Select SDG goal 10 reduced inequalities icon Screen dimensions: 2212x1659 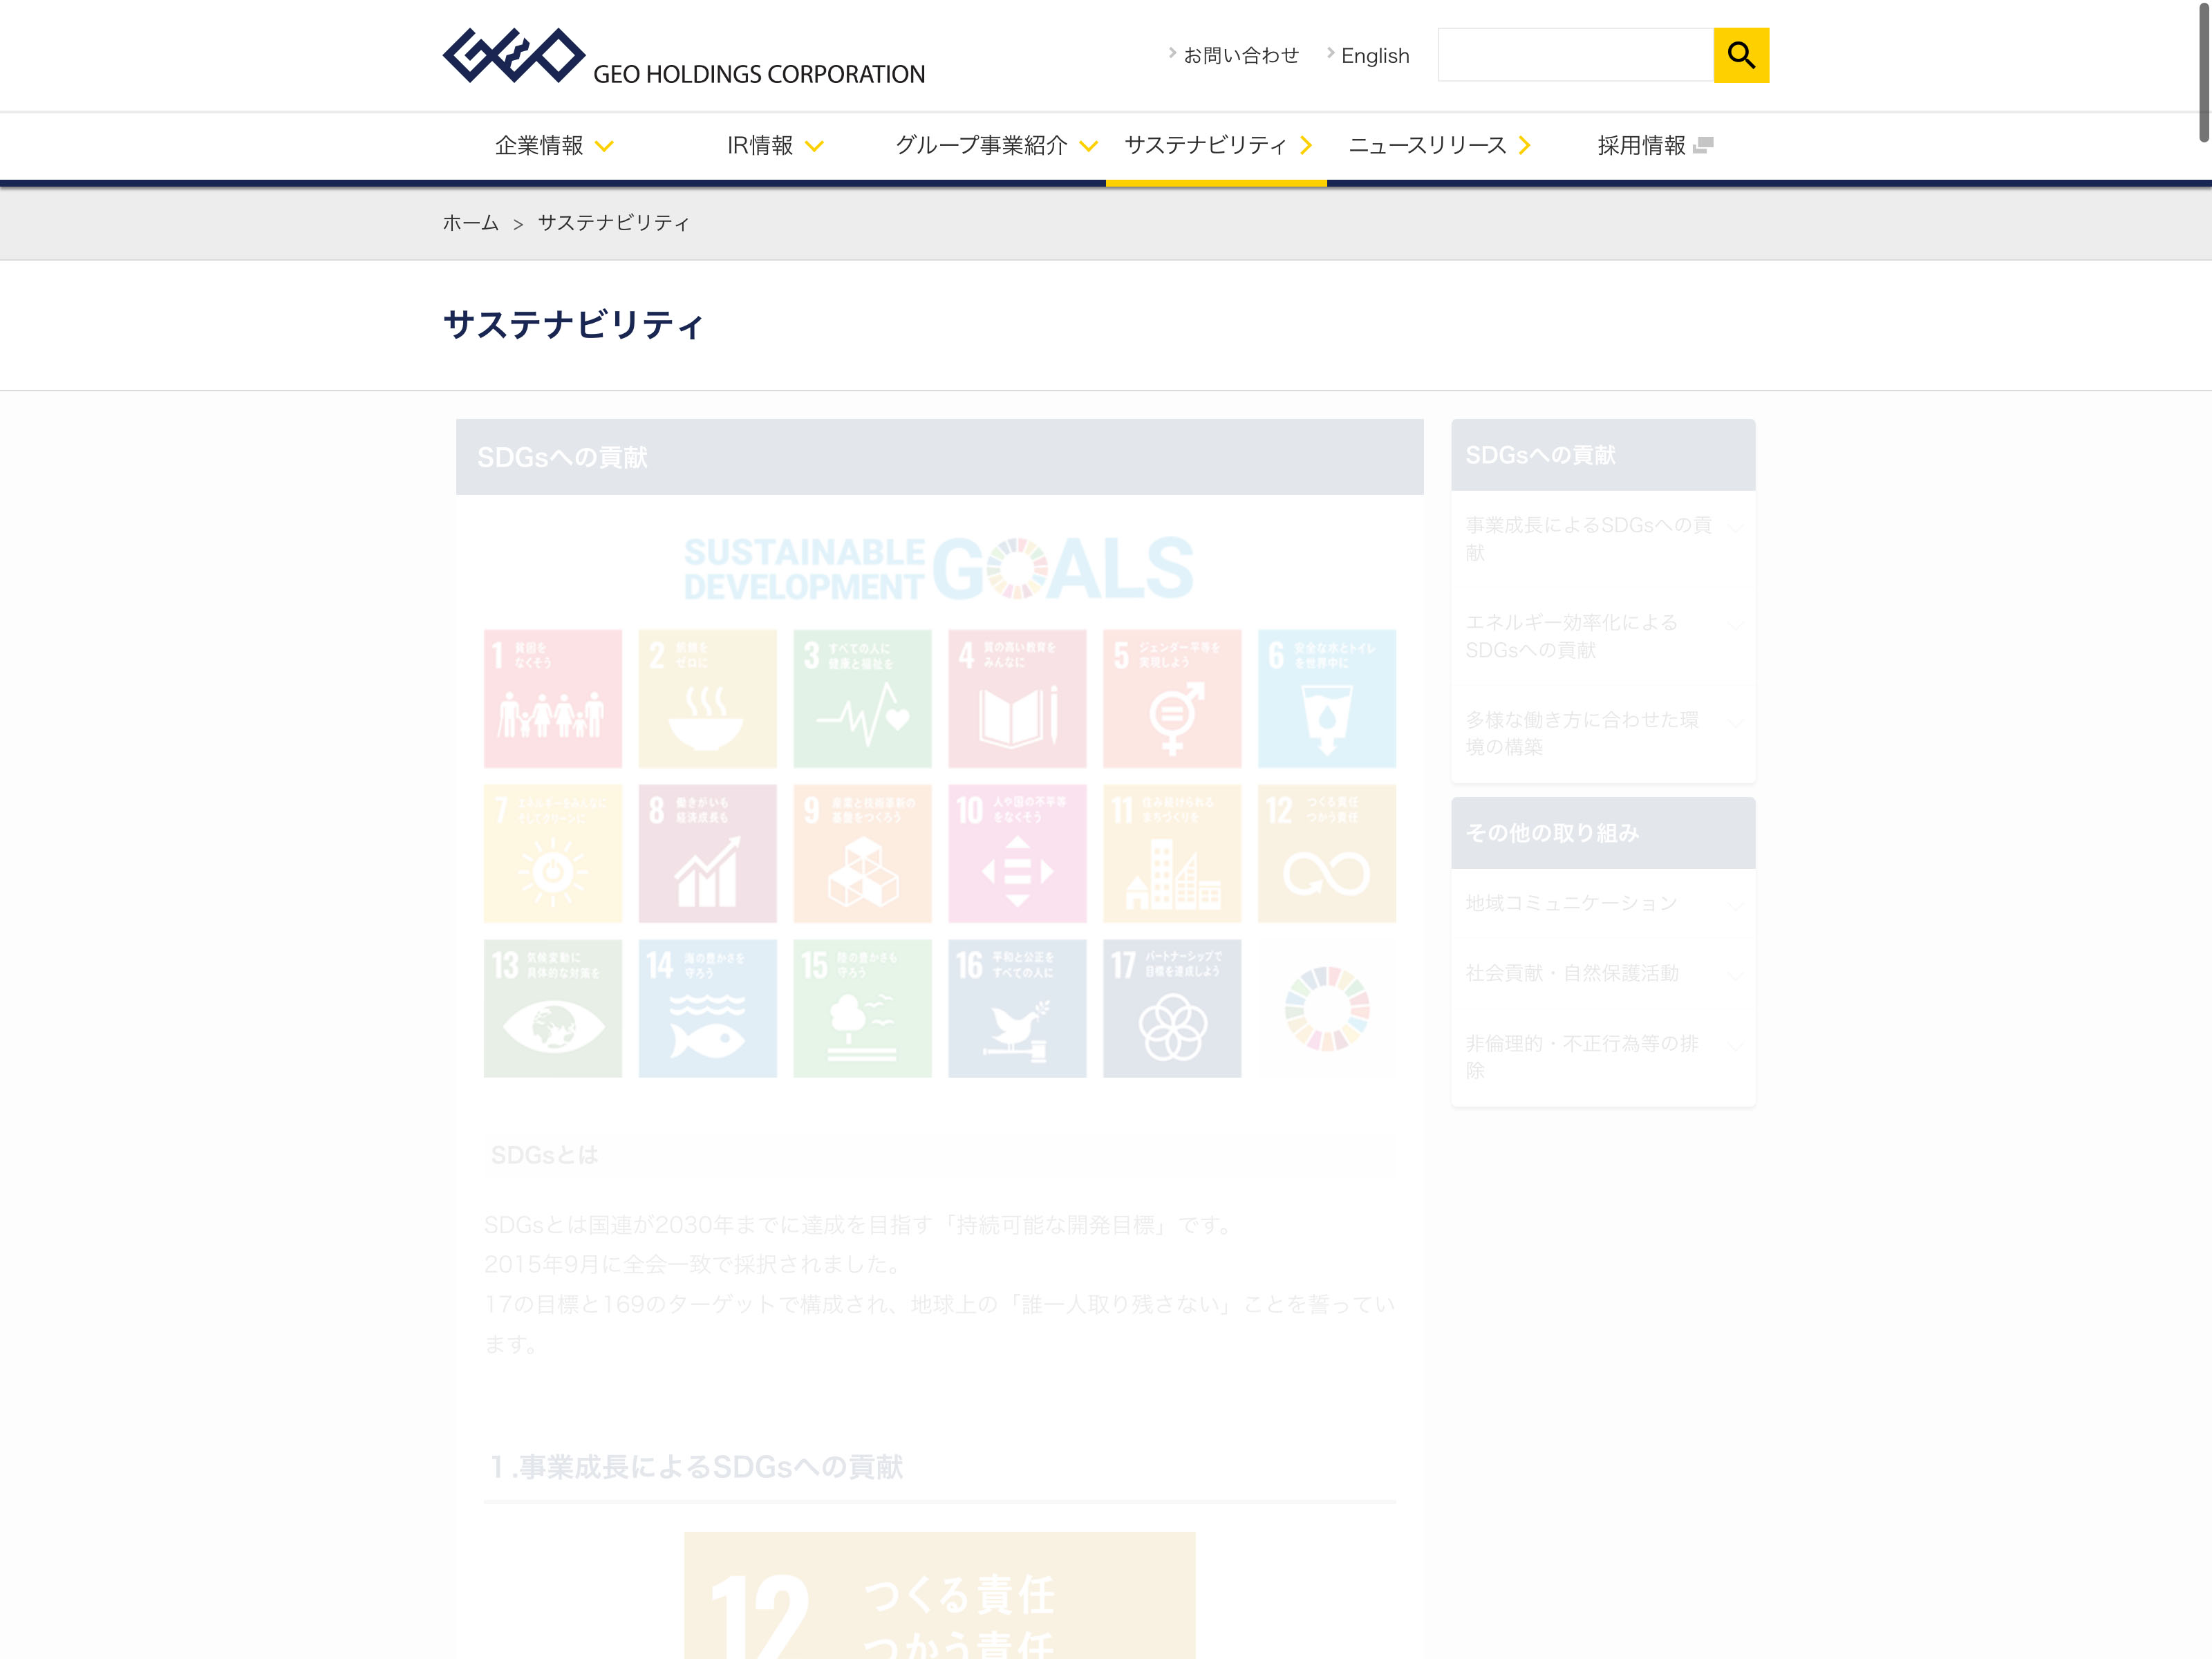coord(1017,853)
